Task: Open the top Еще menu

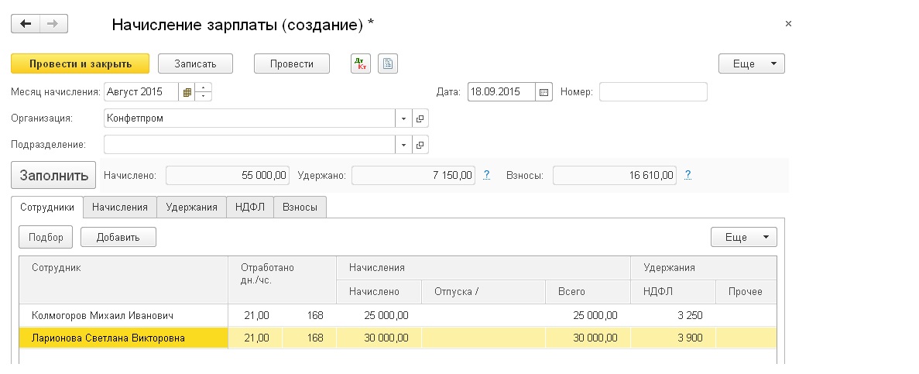Action: [x=751, y=64]
